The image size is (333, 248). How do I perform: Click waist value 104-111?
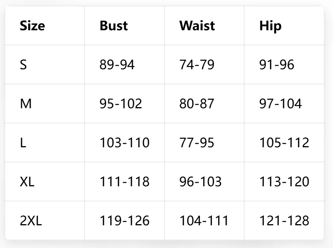[204, 221]
